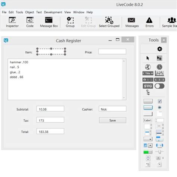
Task: Choose the default button control tool
Action: click(148, 107)
